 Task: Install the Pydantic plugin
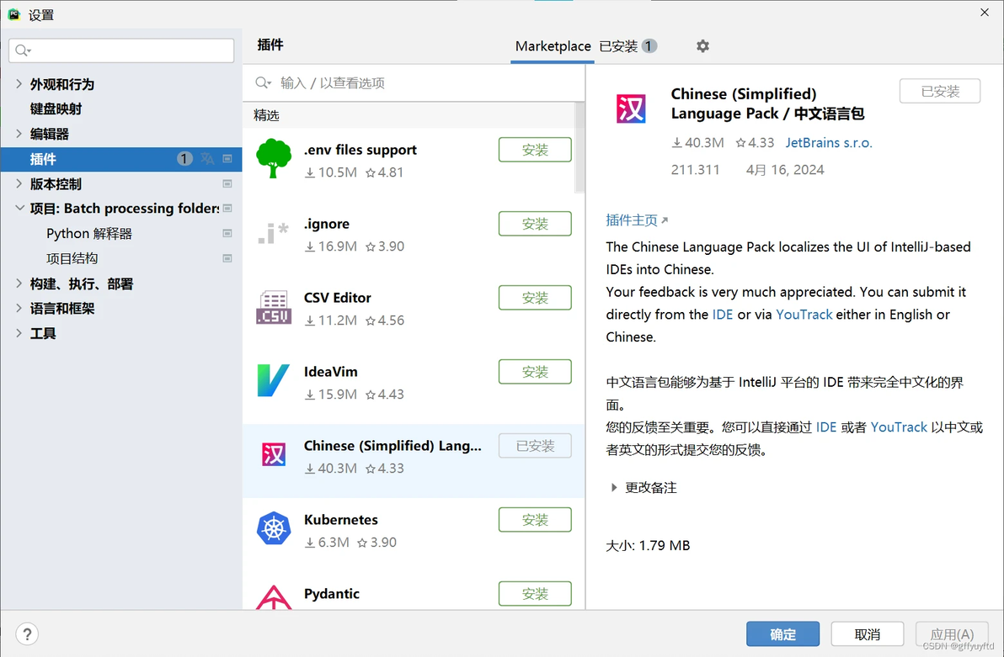pyautogui.click(x=535, y=594)
